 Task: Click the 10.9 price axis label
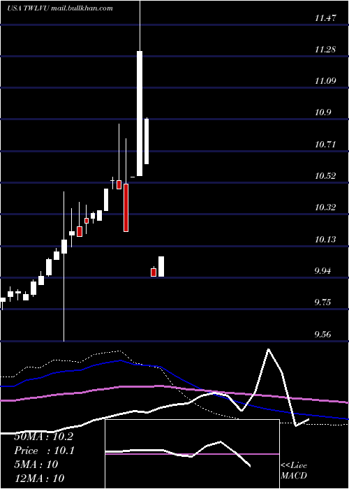322,112
